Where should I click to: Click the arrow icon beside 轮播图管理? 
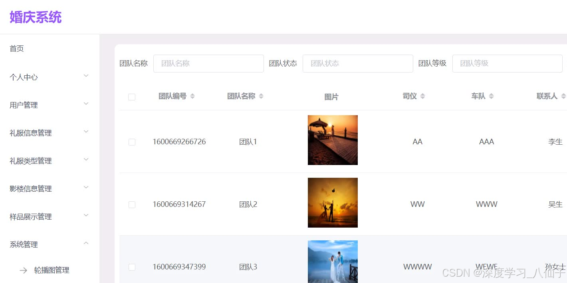[x=24, y=270]
